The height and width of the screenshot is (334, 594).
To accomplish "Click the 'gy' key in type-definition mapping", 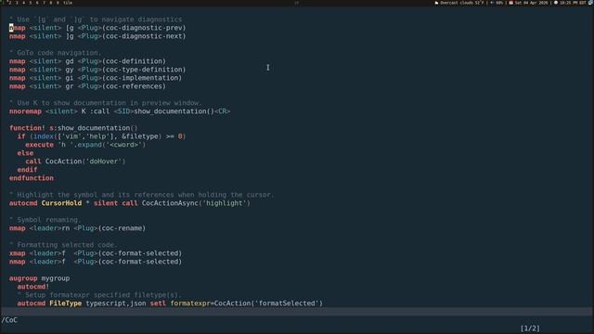I will click(70, 70).
